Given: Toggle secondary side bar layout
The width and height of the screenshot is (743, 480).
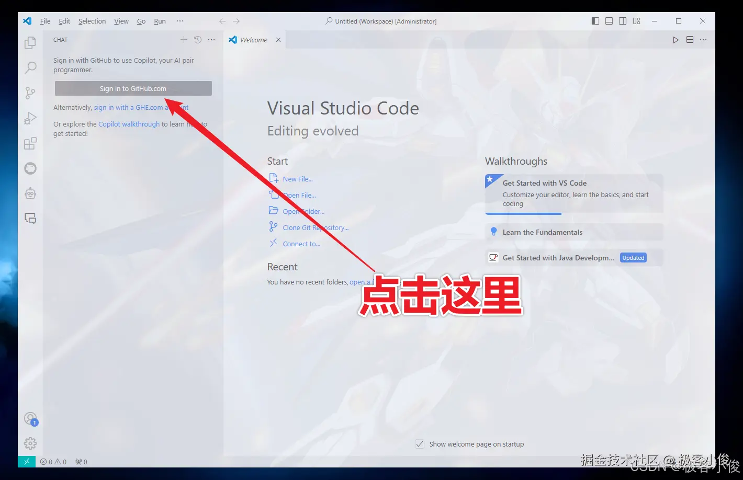Looking at the screenshot, I should (x=623, y=21).
